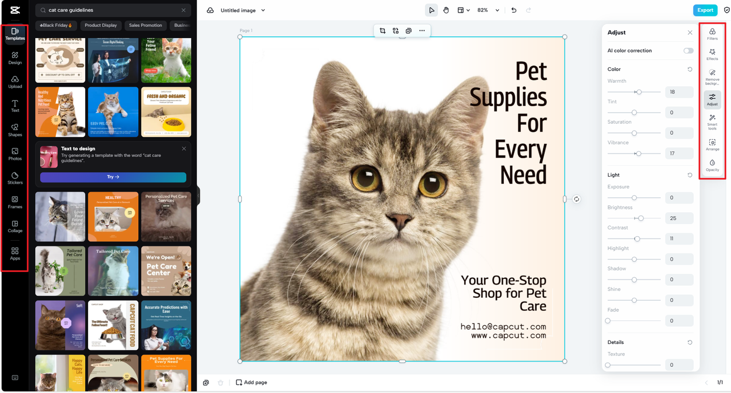Open the Upload sidebar panel
Viewport: 731px width, 393px height.
15,82
